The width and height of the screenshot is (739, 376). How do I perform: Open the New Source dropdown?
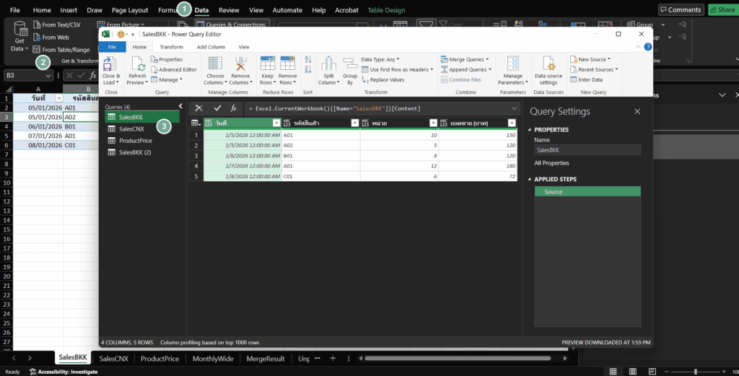(590, 59)
